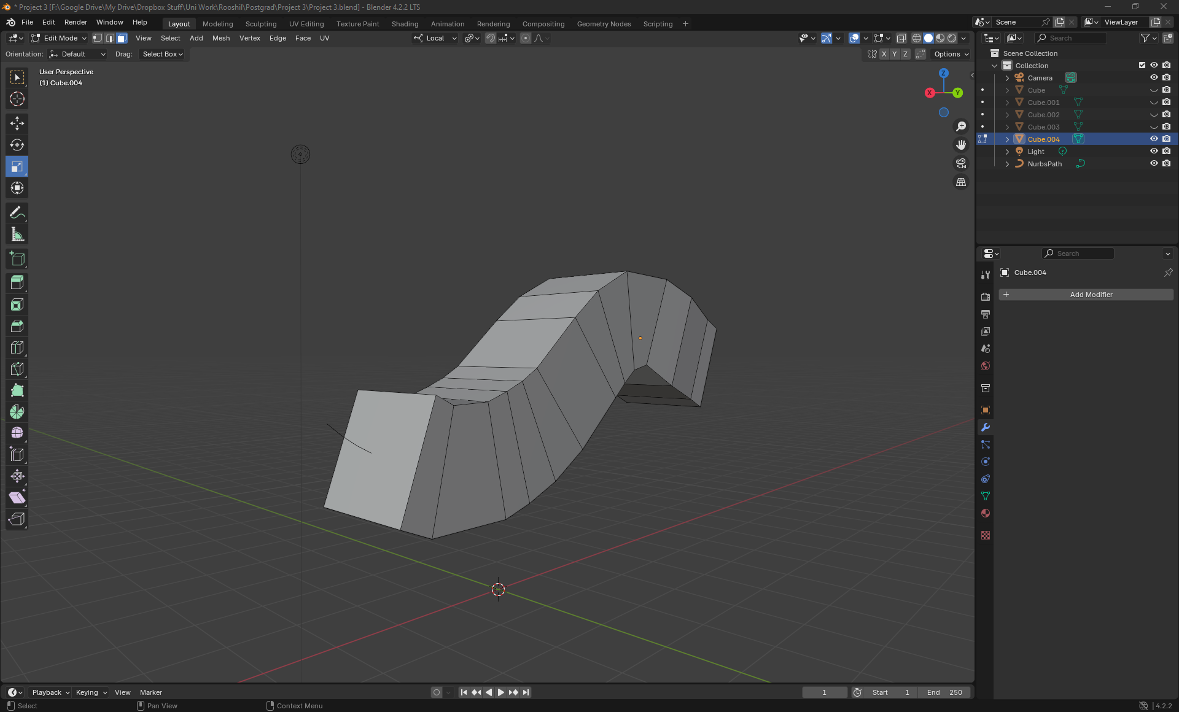The width and height of the screenshot is (1179, 712).
Task: Activate the Knife tool
Action: [17, 369]
